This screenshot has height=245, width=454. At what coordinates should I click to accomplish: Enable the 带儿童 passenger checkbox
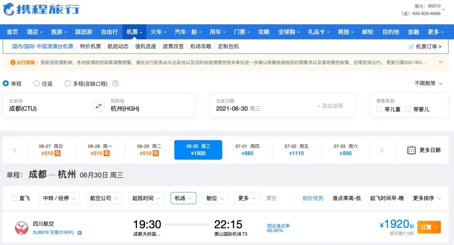pos(379,109)
